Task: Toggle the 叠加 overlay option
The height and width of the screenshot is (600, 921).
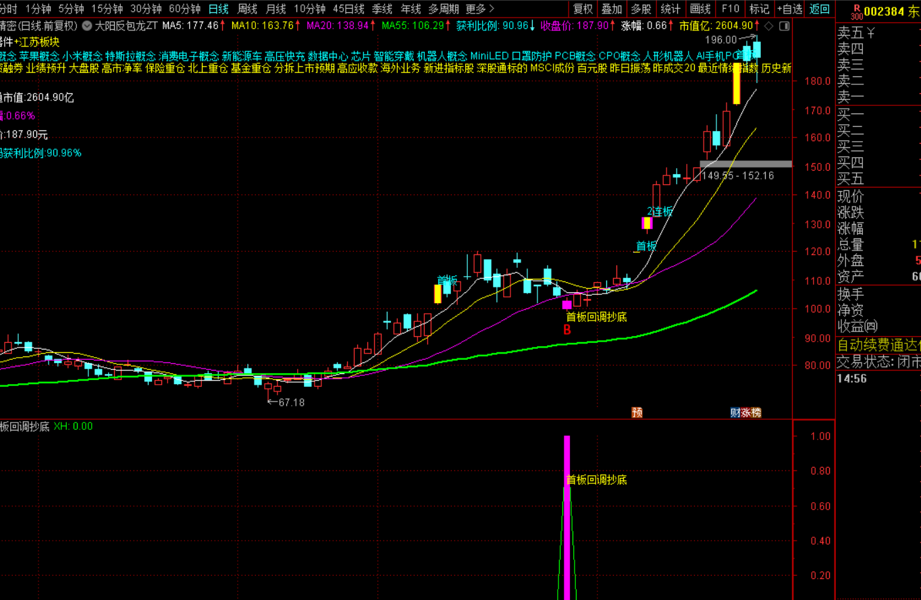Action: coord(612,9)
